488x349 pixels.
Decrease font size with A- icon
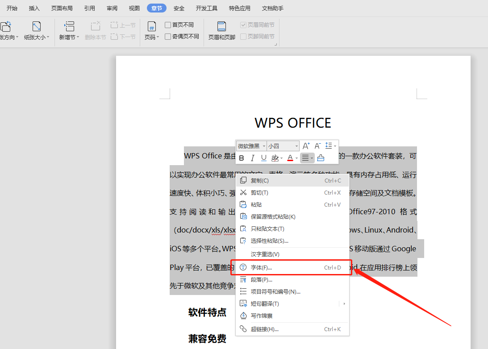[x=317, y=146]
